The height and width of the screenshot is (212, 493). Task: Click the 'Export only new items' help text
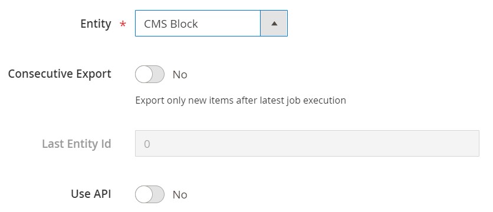click(x=241, y=100)
